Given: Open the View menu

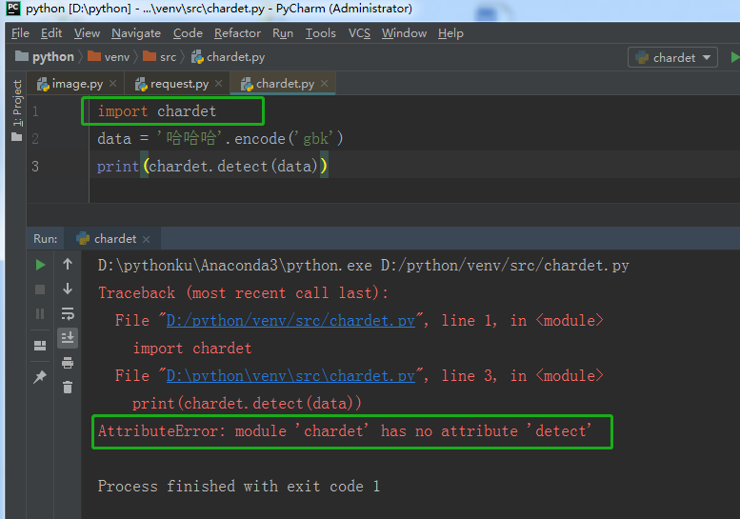Looking at the screenshot, I should pyautogui.click(x=87, y=33).
